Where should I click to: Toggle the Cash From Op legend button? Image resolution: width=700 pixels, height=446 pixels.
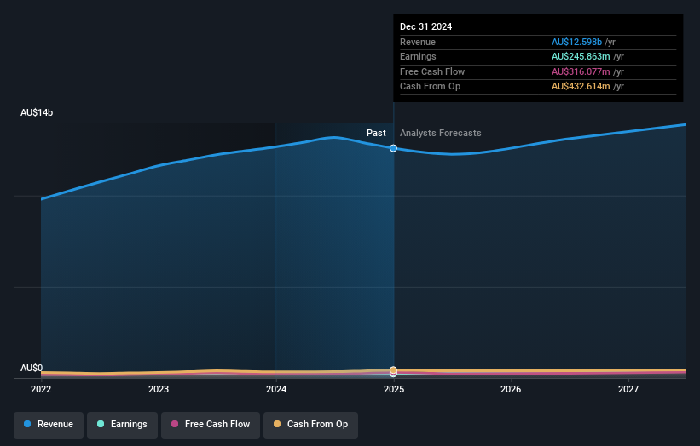(310, 425)
